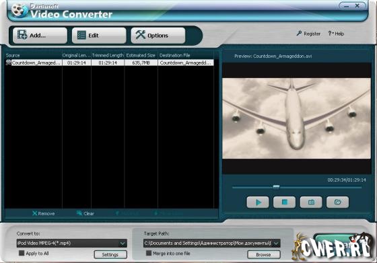Expand the Target Path dropdown
This screenshot has width=377, height=263.
[276, 243]
